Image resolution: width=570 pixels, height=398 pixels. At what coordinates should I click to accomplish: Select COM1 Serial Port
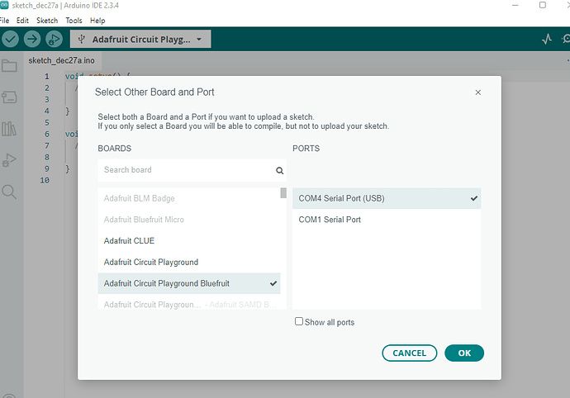(x=330, y=220)
